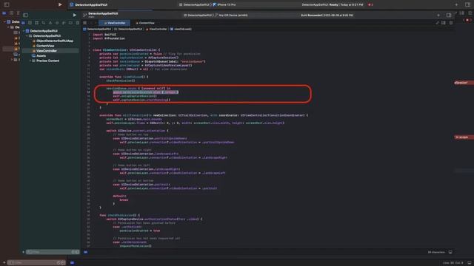The height and width of the screenshot is (266, 474).
Task: Open the Debug navigator icon
Action: pos(64,23)
